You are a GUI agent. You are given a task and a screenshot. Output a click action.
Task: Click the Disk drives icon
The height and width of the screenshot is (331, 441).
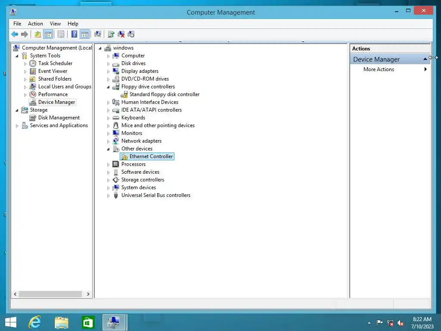[x=115, y=64]
